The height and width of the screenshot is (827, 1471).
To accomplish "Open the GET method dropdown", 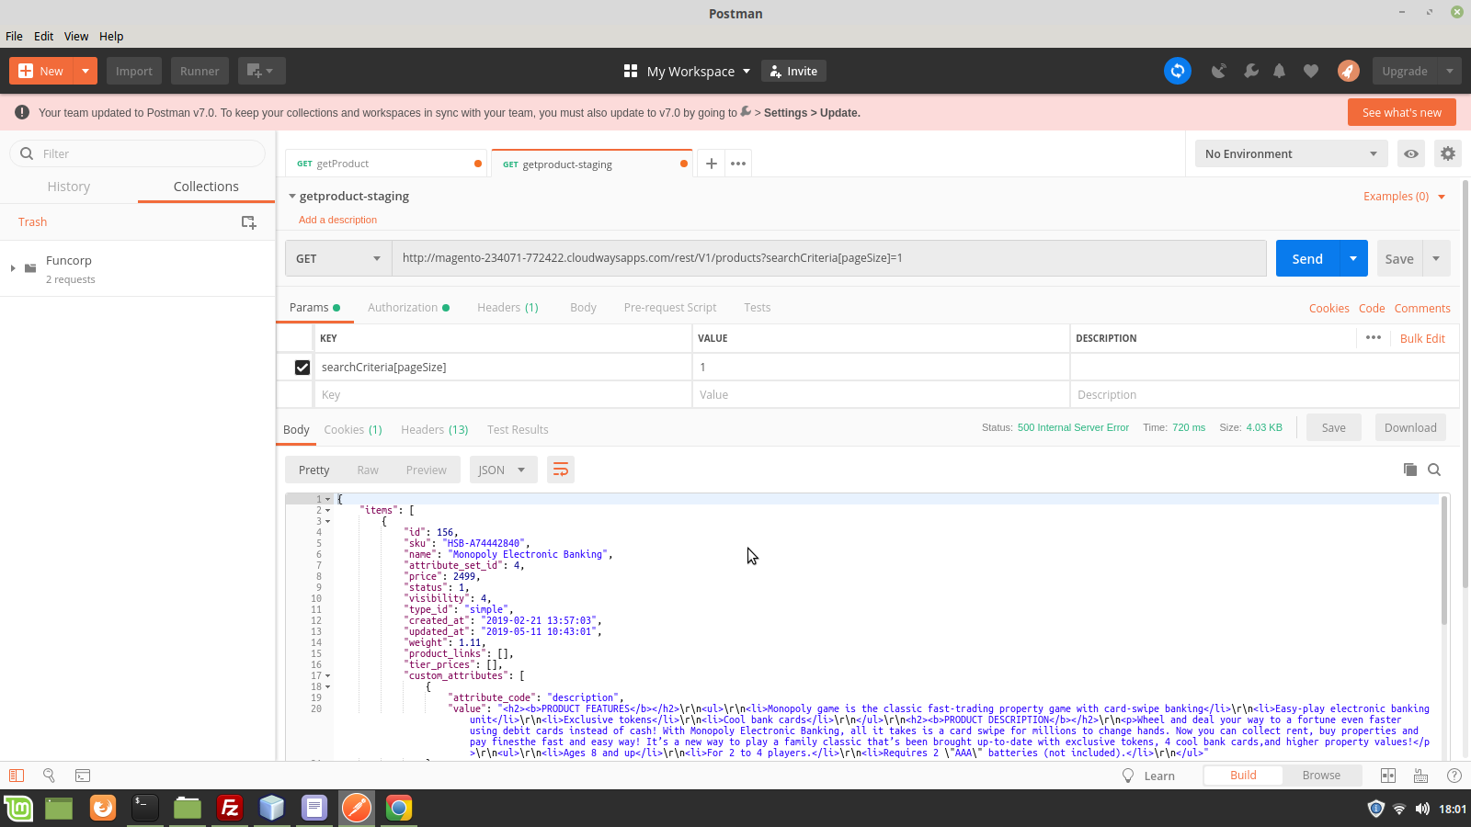I will tap(337, 259).
